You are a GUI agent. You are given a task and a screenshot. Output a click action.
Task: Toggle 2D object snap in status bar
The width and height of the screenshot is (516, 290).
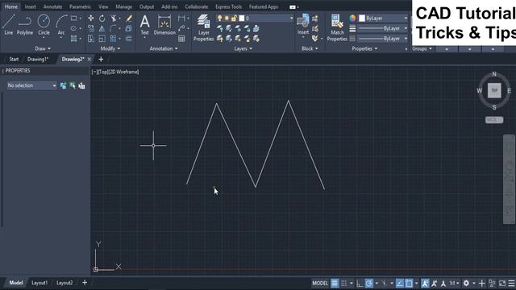(x=409, y=283)
